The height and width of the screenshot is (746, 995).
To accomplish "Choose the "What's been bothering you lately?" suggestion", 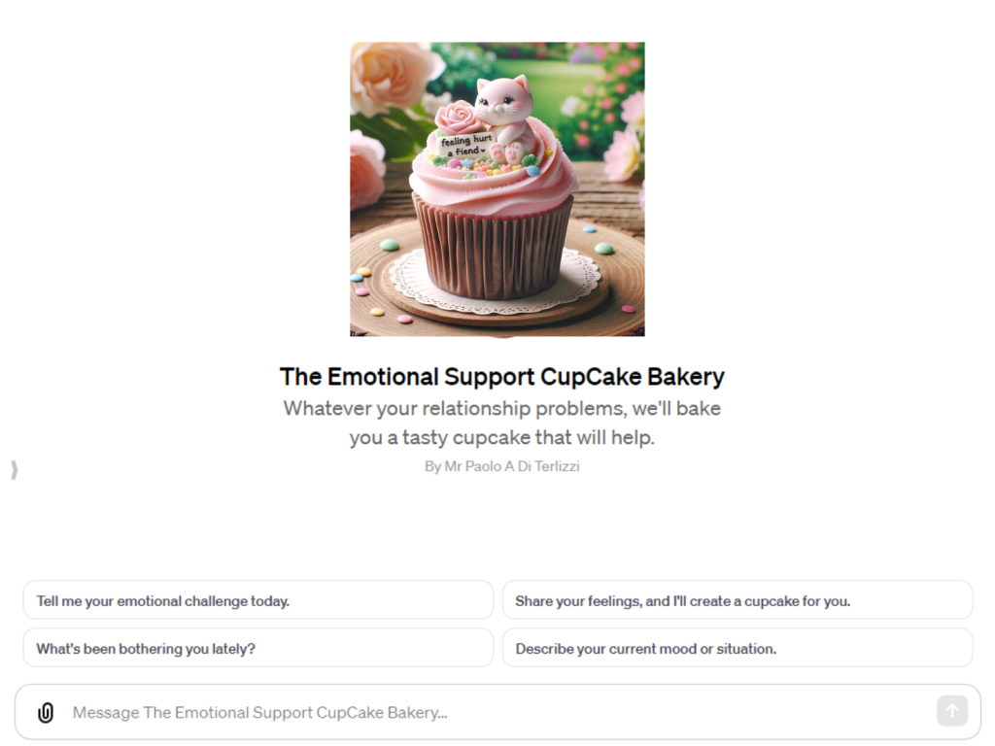I will [x=258, y=648].
